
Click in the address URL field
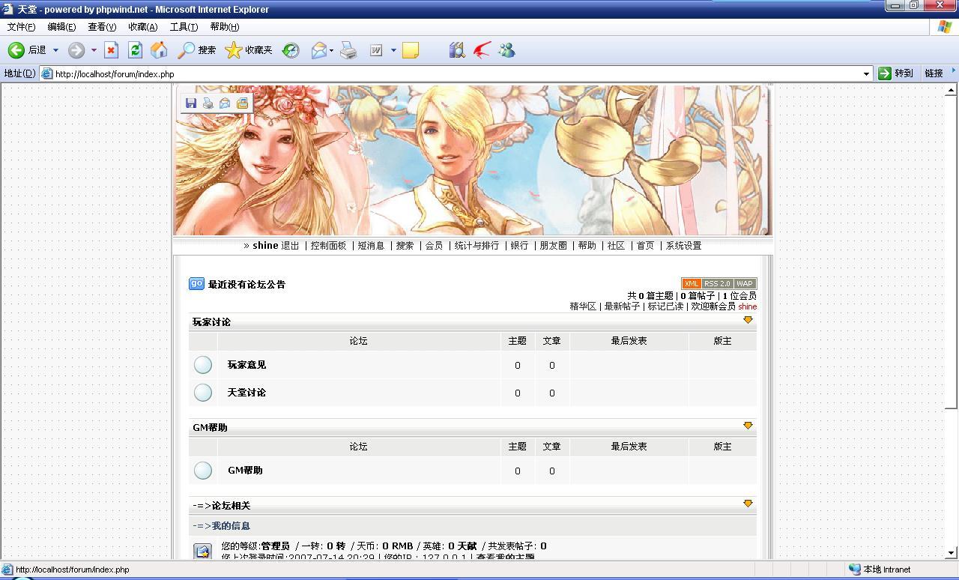click(450, 74)
